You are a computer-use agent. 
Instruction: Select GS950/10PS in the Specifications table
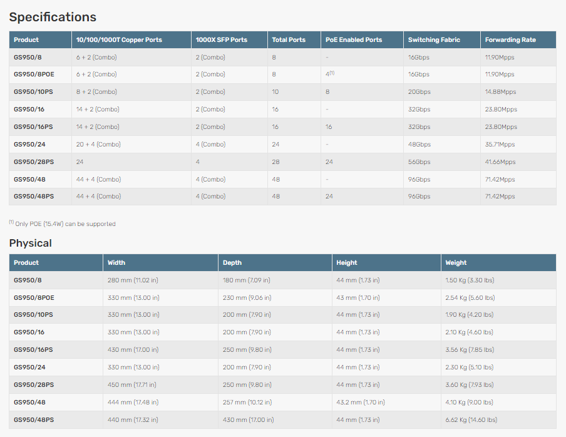[x=33, y=91]
